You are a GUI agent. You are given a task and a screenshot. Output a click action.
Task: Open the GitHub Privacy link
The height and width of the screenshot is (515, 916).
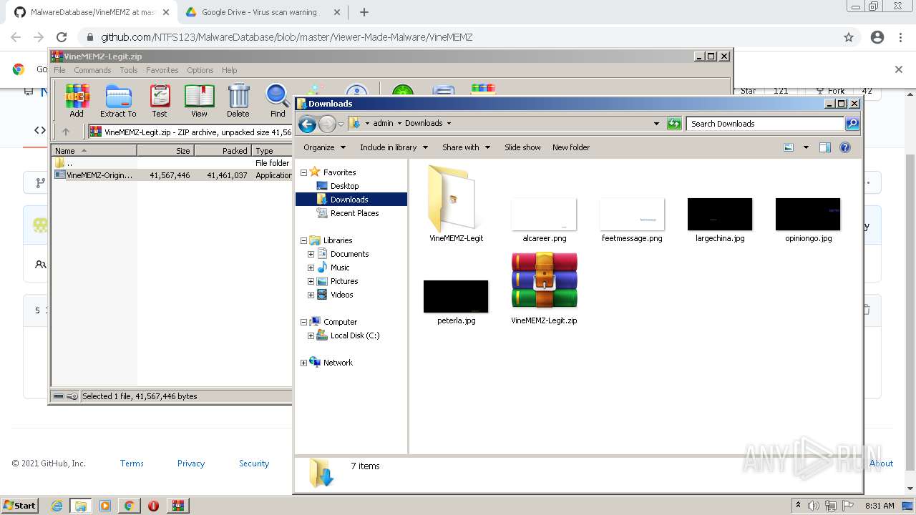click(x=191, y=463)
